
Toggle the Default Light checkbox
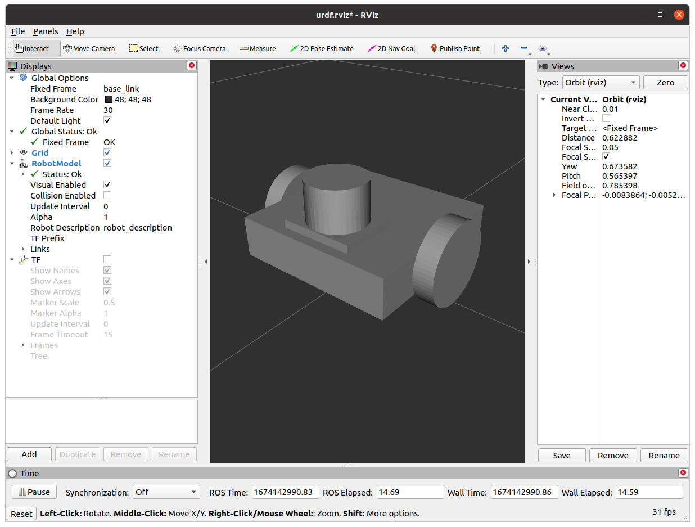point(107,120)
